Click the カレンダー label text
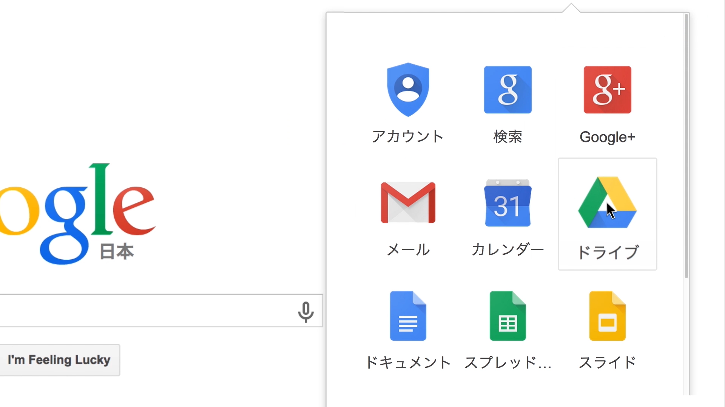Screen dimensions: 725x407 508,249
